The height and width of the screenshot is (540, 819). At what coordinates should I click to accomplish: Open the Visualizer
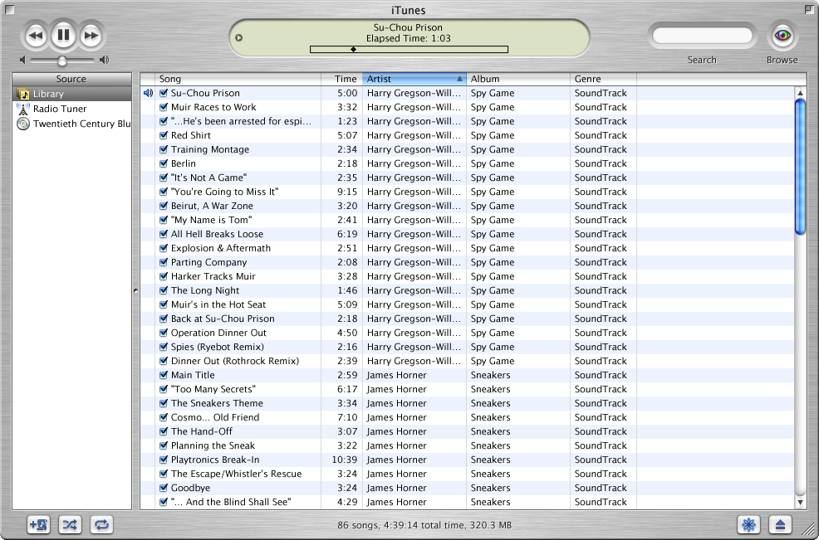coord(748,524)
